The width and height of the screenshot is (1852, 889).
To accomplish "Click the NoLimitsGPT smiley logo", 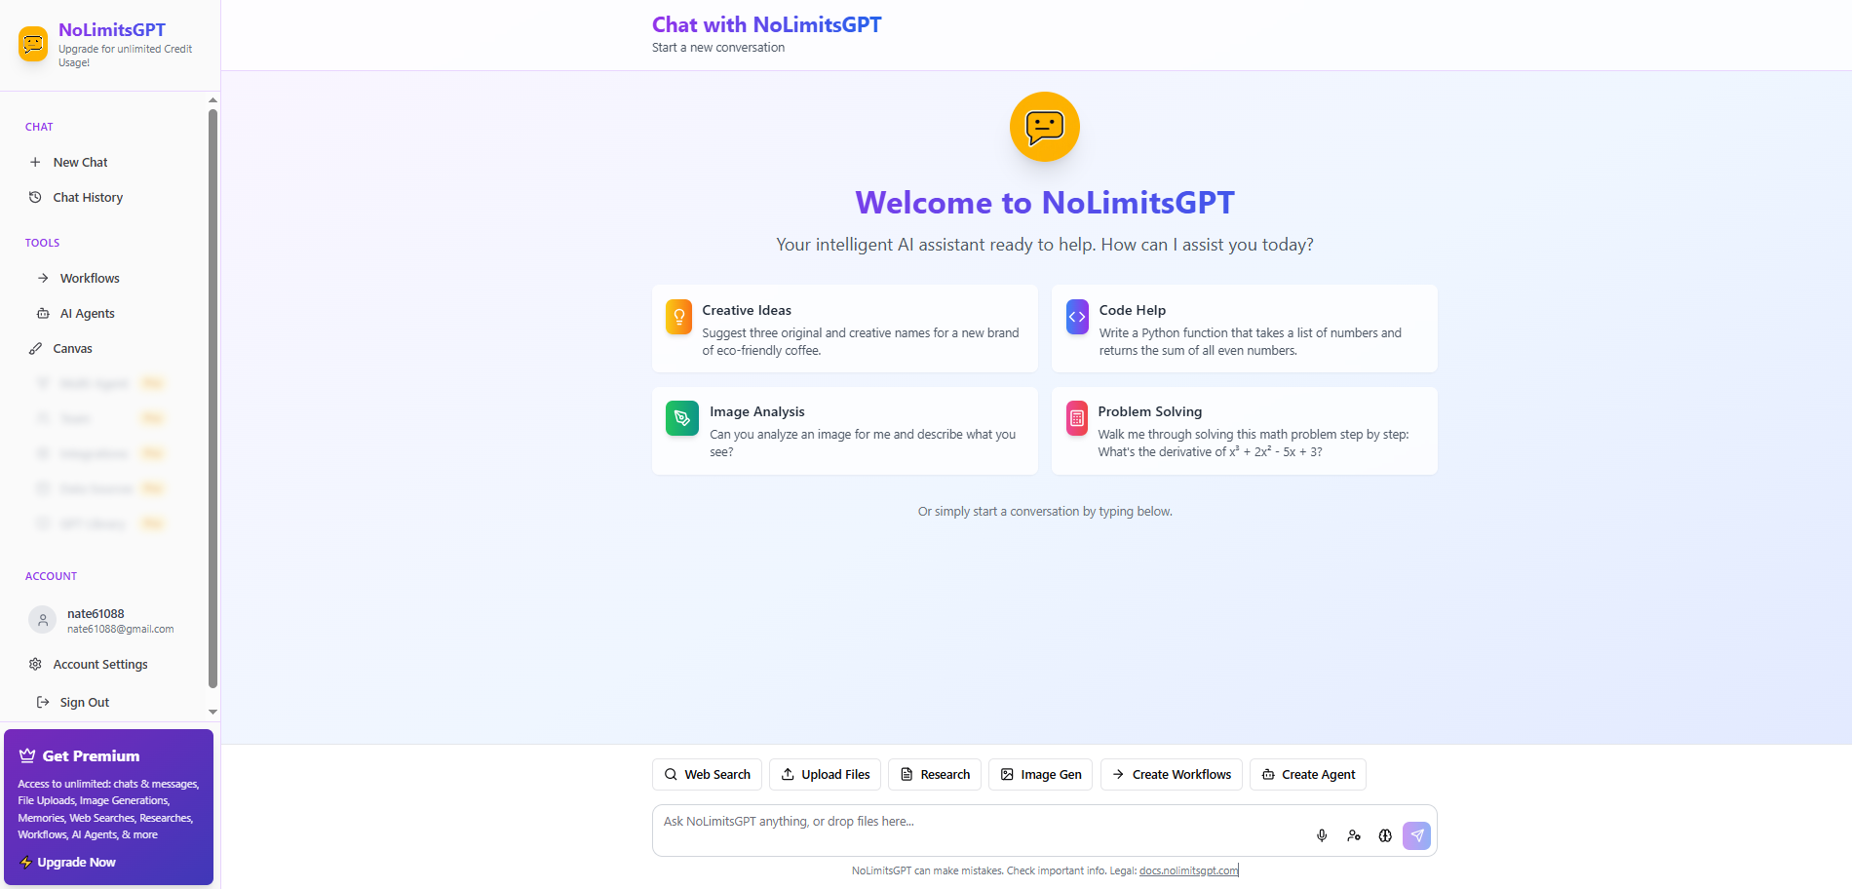I will (x=32, y=42).
